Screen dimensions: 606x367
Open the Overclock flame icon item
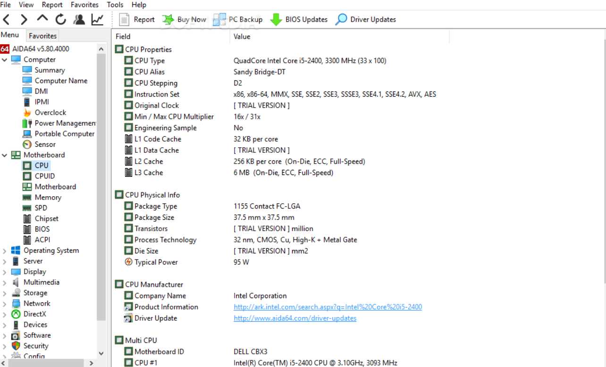(27, 113)
